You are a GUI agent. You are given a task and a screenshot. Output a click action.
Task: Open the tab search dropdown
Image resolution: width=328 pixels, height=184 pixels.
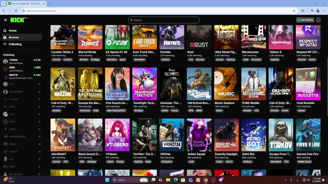[x=3, y=3]
